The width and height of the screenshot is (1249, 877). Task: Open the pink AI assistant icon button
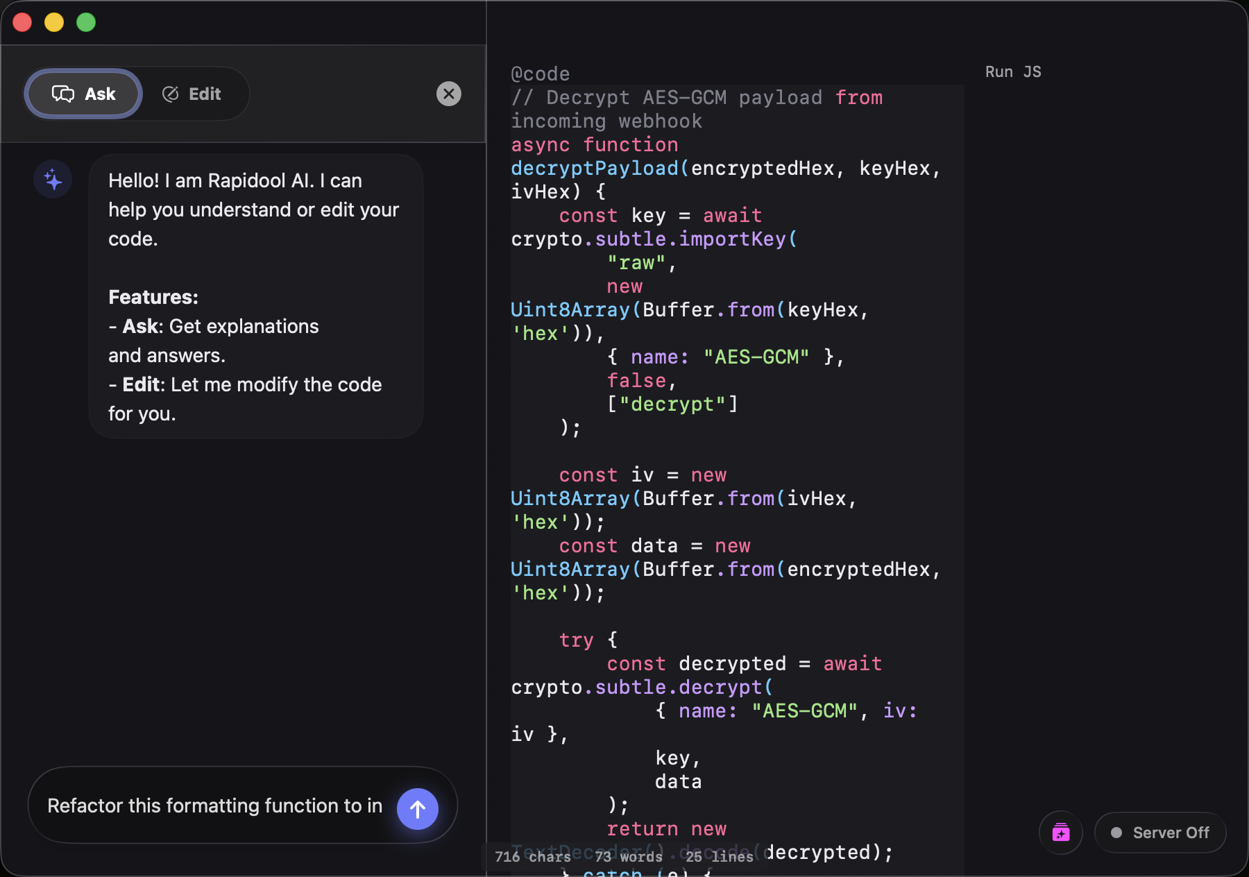1060,833
